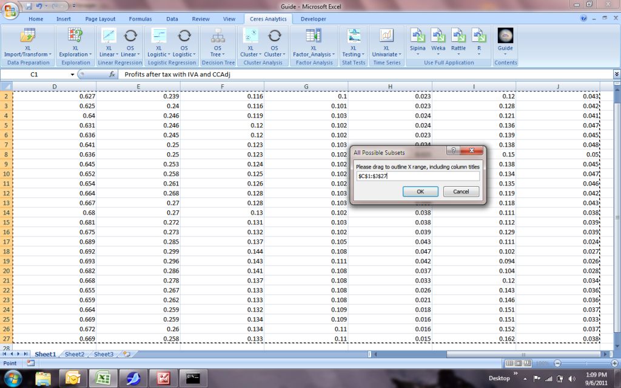621x388 pixels.
Task: Click the zoom out minus button
Action: 558,363
